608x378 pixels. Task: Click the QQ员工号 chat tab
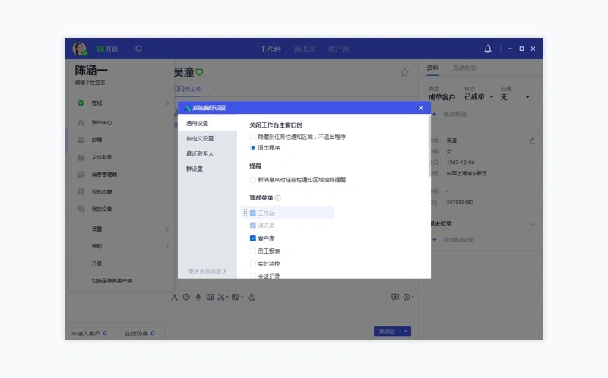point(187,89)
